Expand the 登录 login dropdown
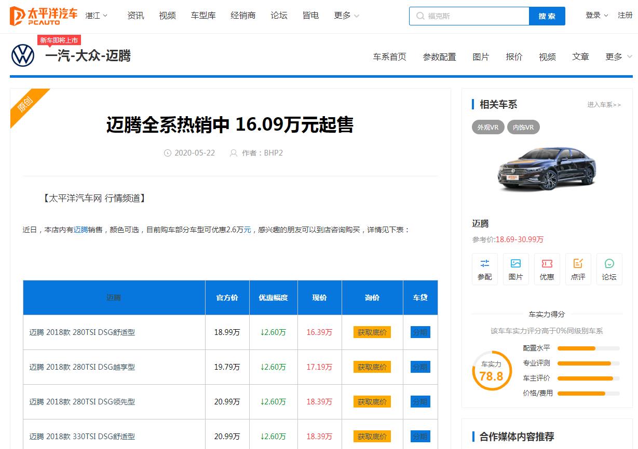This screenshot has height=449, width=638. 597,16
